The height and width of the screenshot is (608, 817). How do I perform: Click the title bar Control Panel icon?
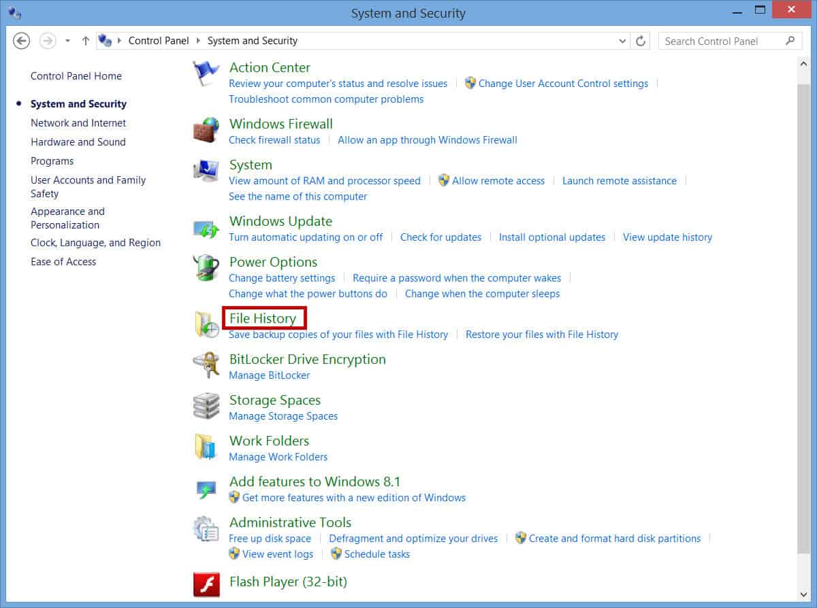click(14, 12)
